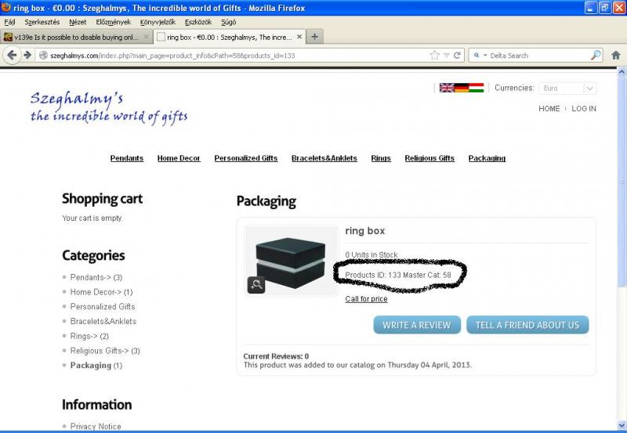Open Packaging in top navigation

coord(487,158)
